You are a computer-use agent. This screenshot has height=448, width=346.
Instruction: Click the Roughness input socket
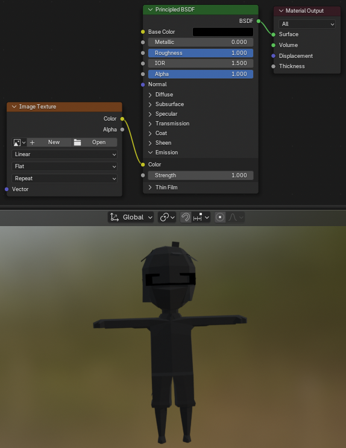(x=143, y=53)
